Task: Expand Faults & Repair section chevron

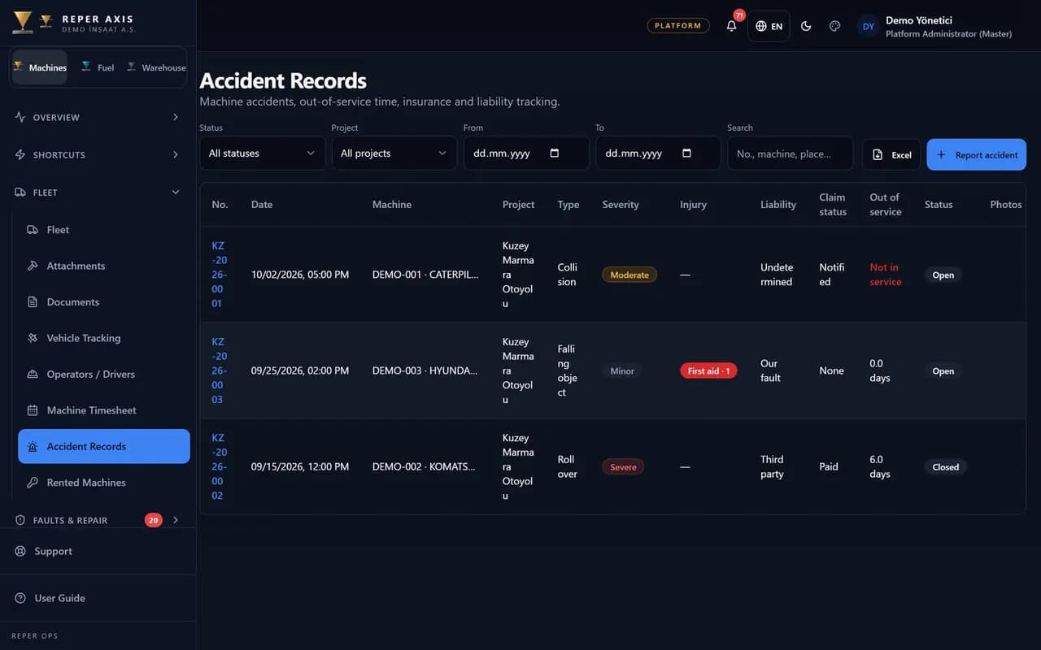Action: coord(176,520)
